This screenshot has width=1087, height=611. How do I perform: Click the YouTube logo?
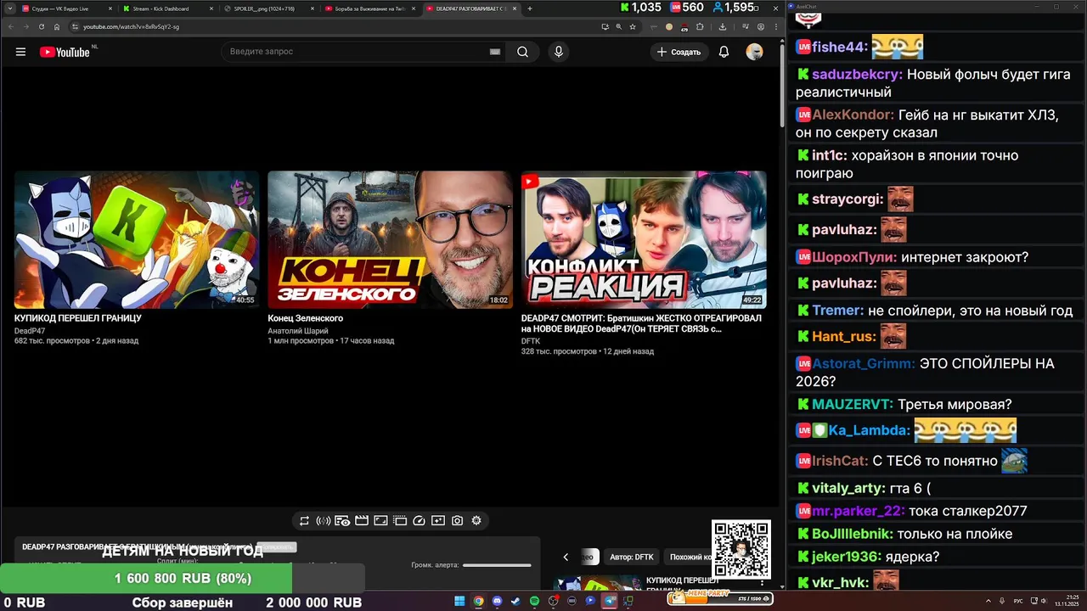pos(65,52)
